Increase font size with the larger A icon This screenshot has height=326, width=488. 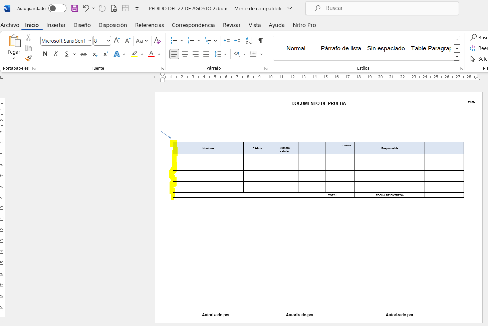click(x=117, y=41)
